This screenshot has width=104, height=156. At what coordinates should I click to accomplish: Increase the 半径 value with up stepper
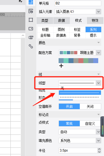[99, 149]
